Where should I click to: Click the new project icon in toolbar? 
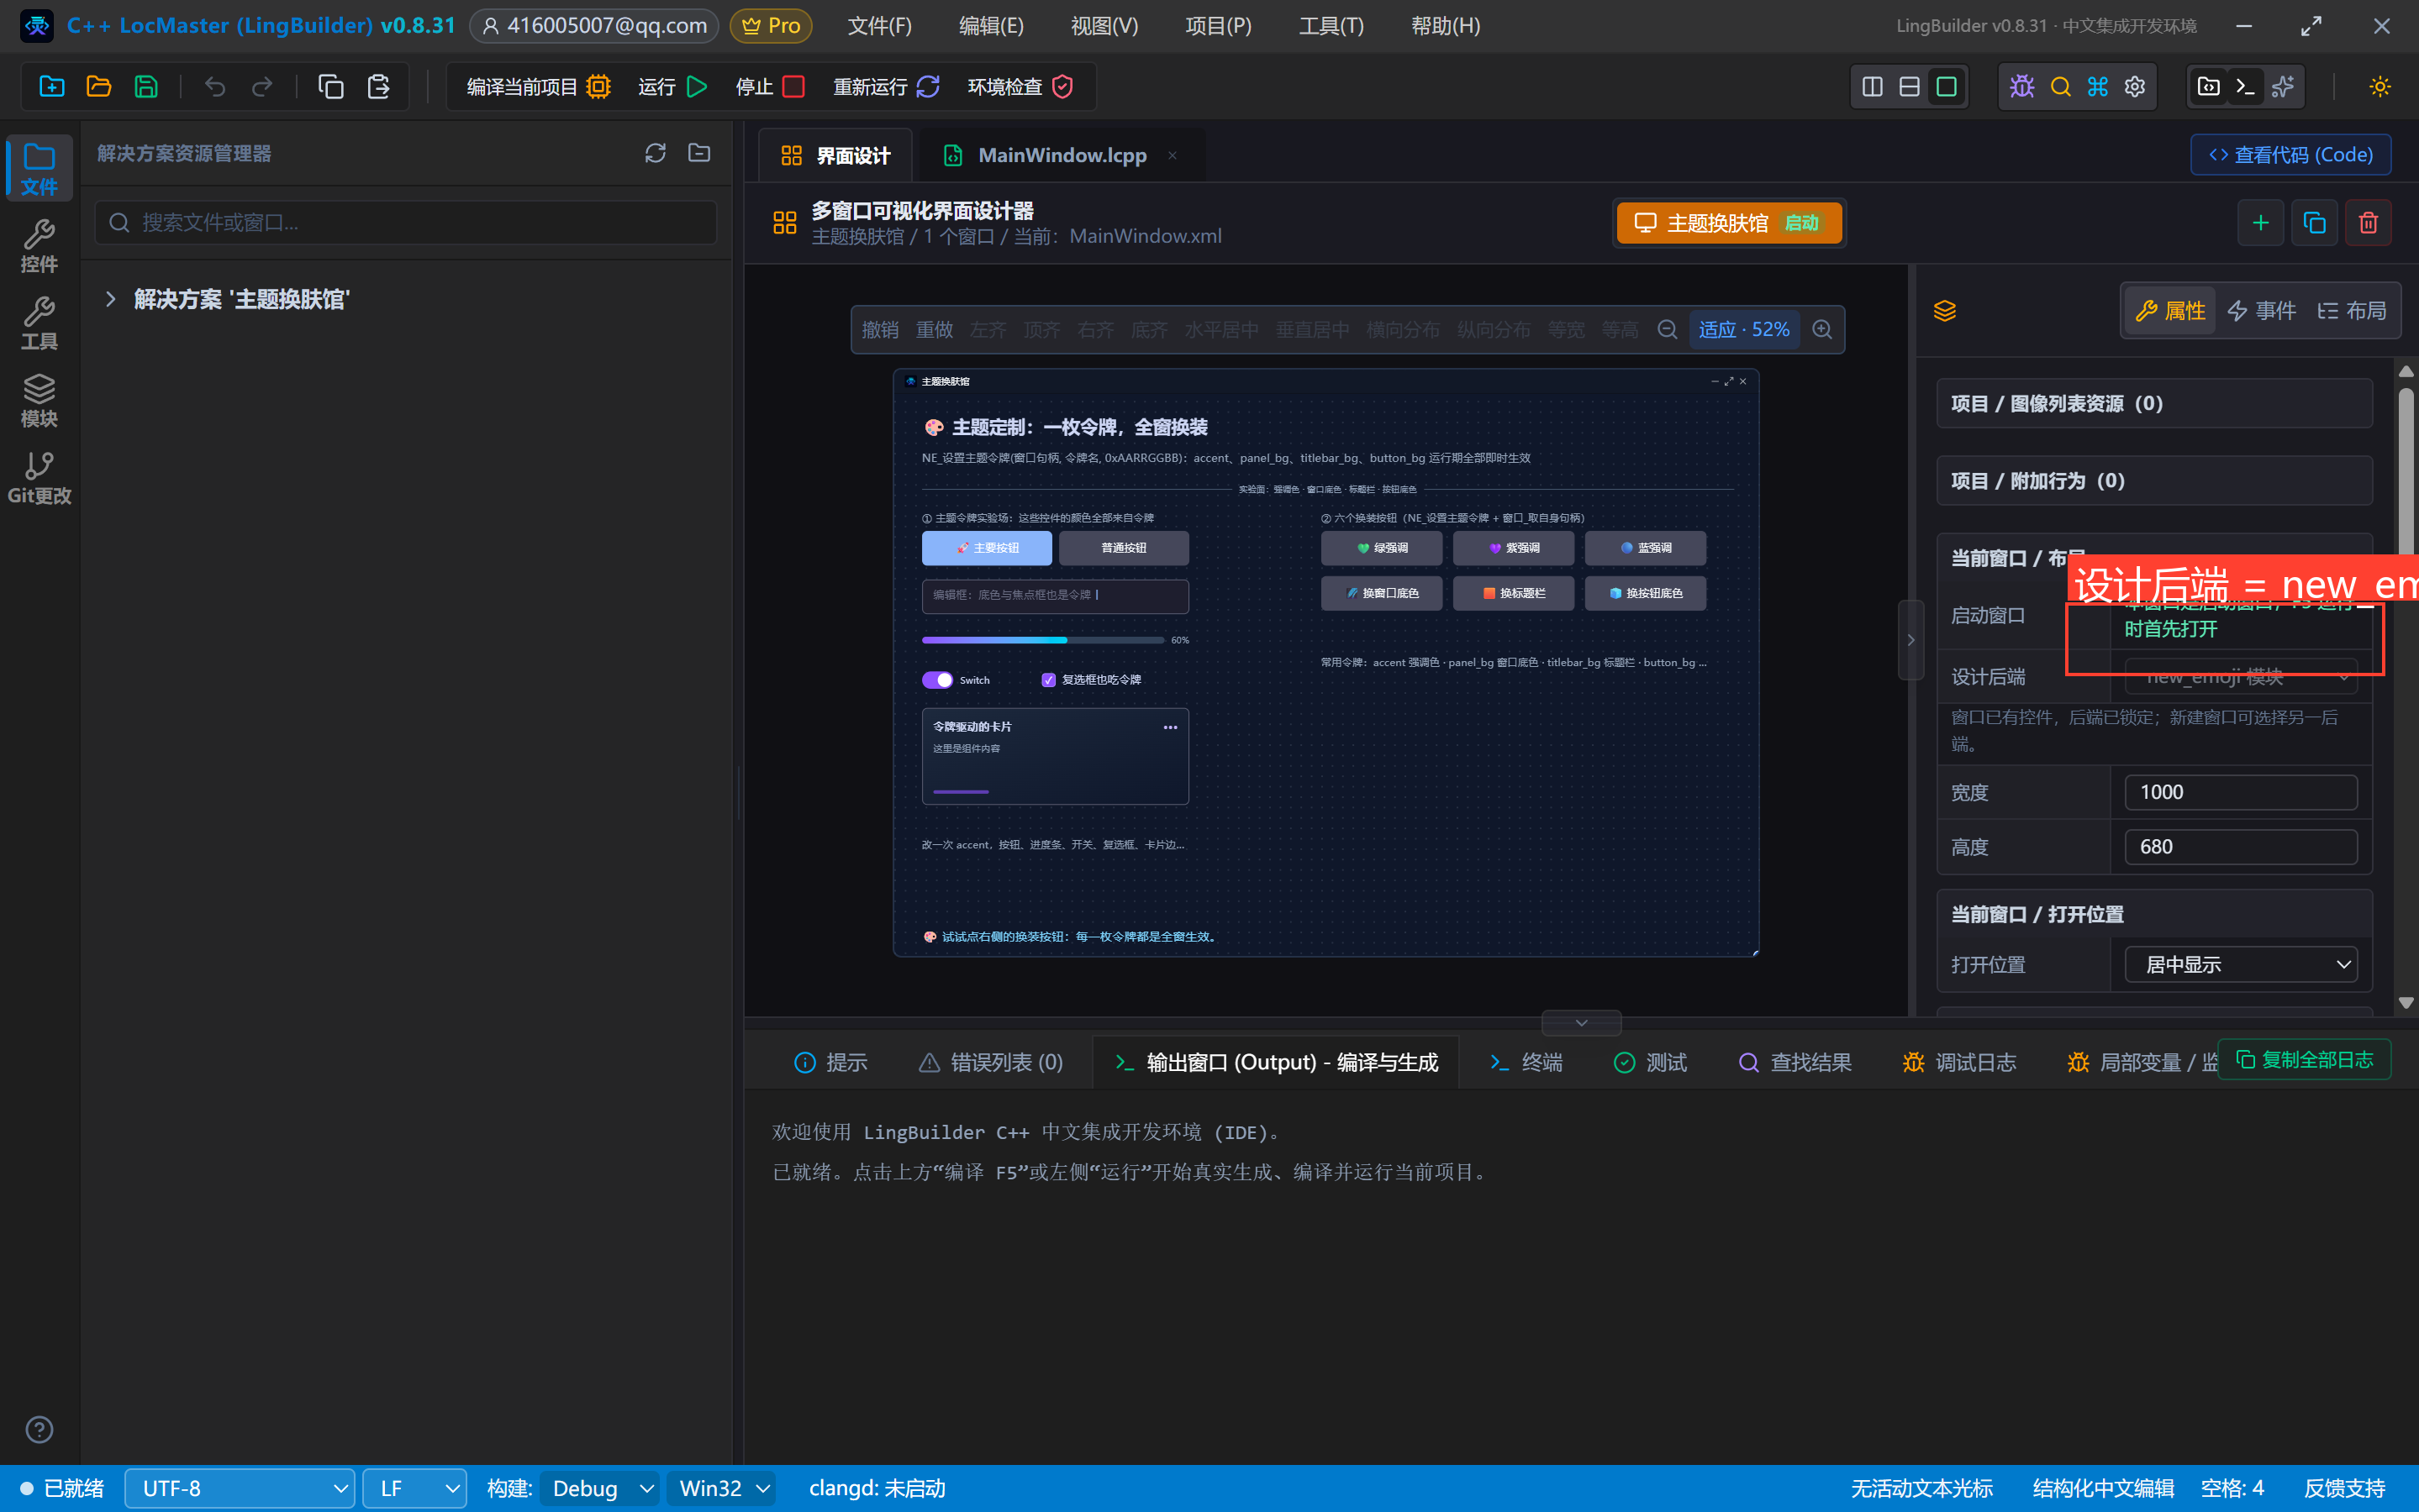pos(52,86)
